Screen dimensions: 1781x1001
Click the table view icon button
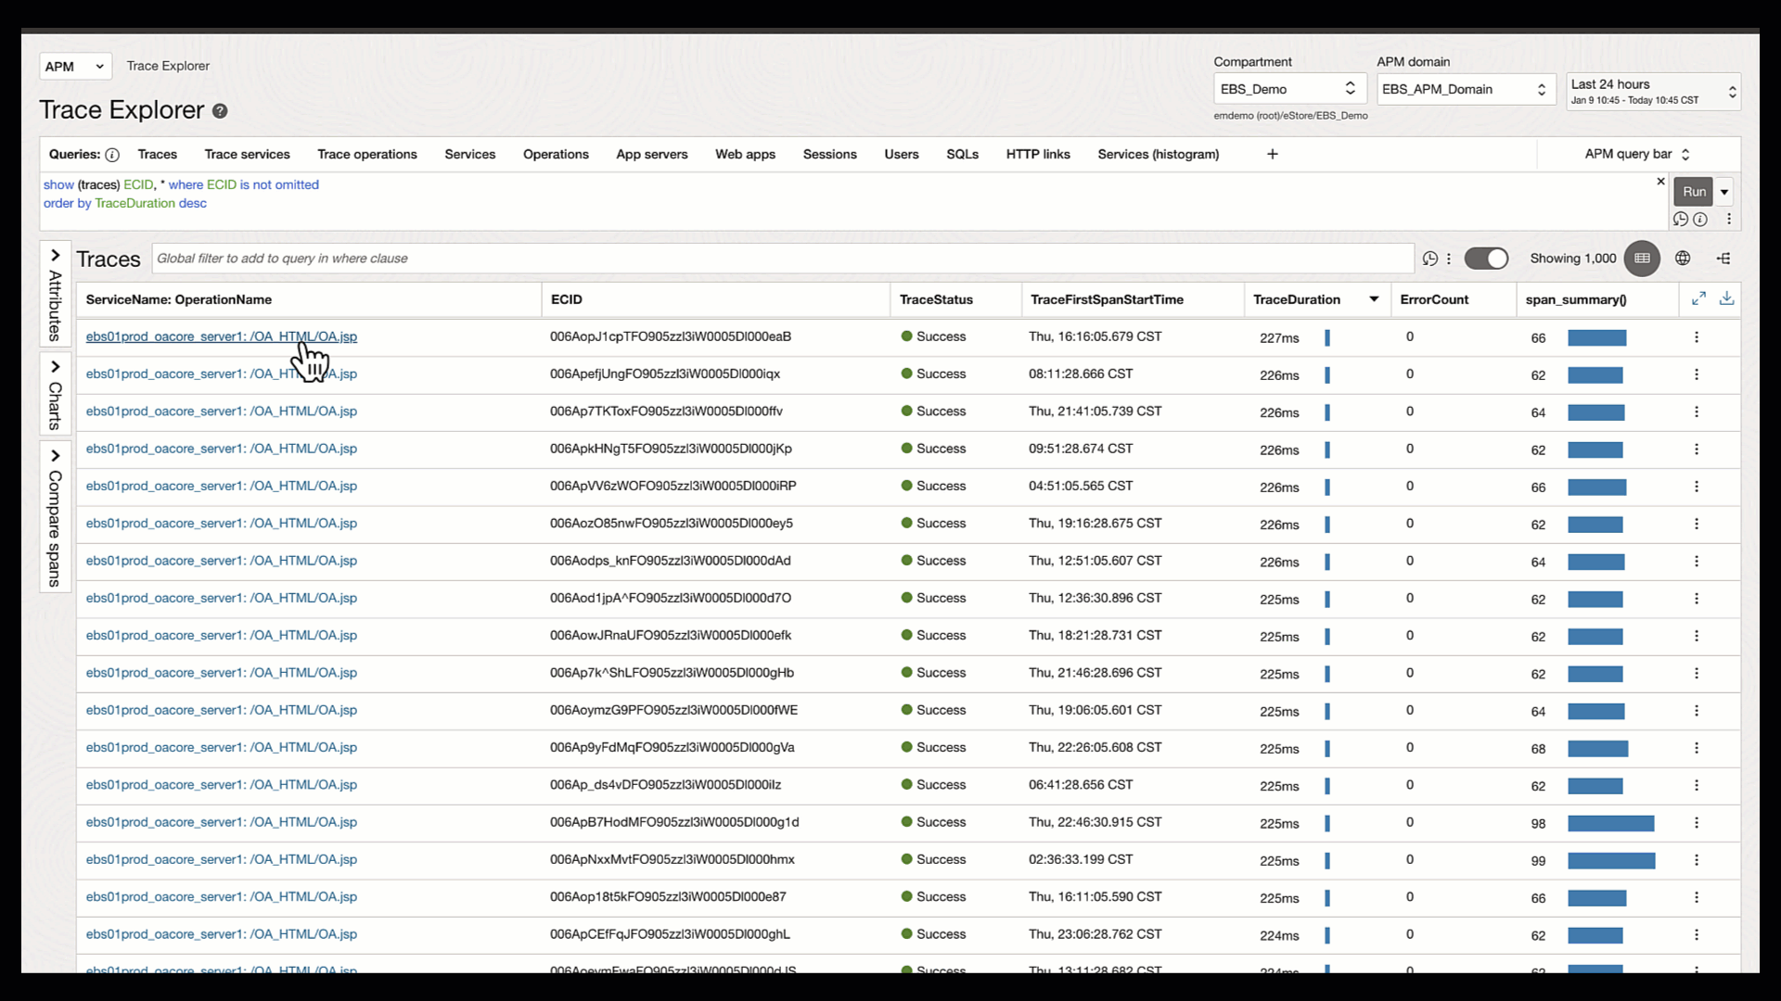pyautogui.click(x=1642, y=259)
